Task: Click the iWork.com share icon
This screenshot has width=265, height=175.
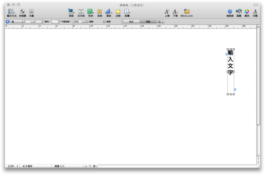Action: click(187, 12)
